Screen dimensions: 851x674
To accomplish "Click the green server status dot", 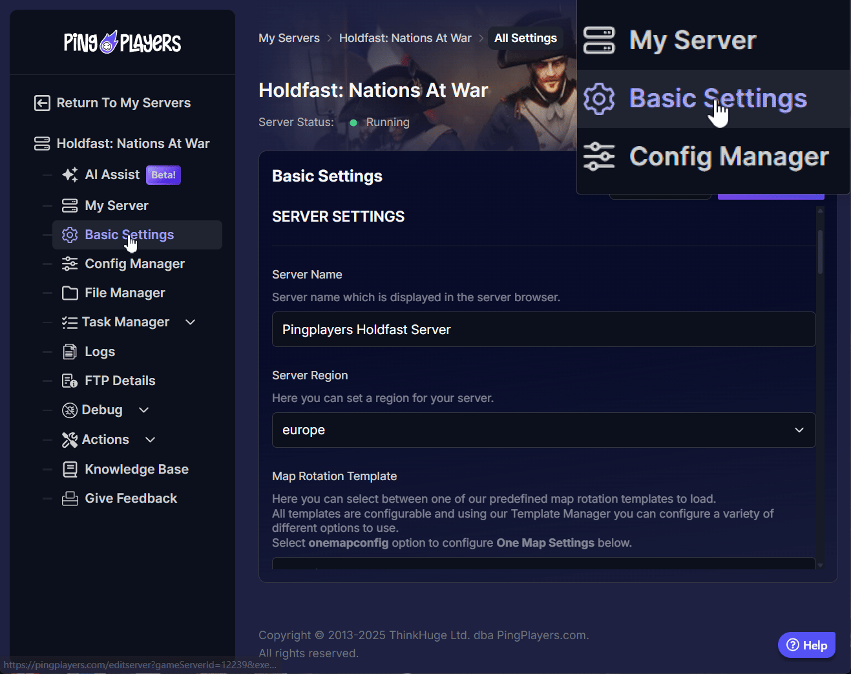I will (353, 122).
